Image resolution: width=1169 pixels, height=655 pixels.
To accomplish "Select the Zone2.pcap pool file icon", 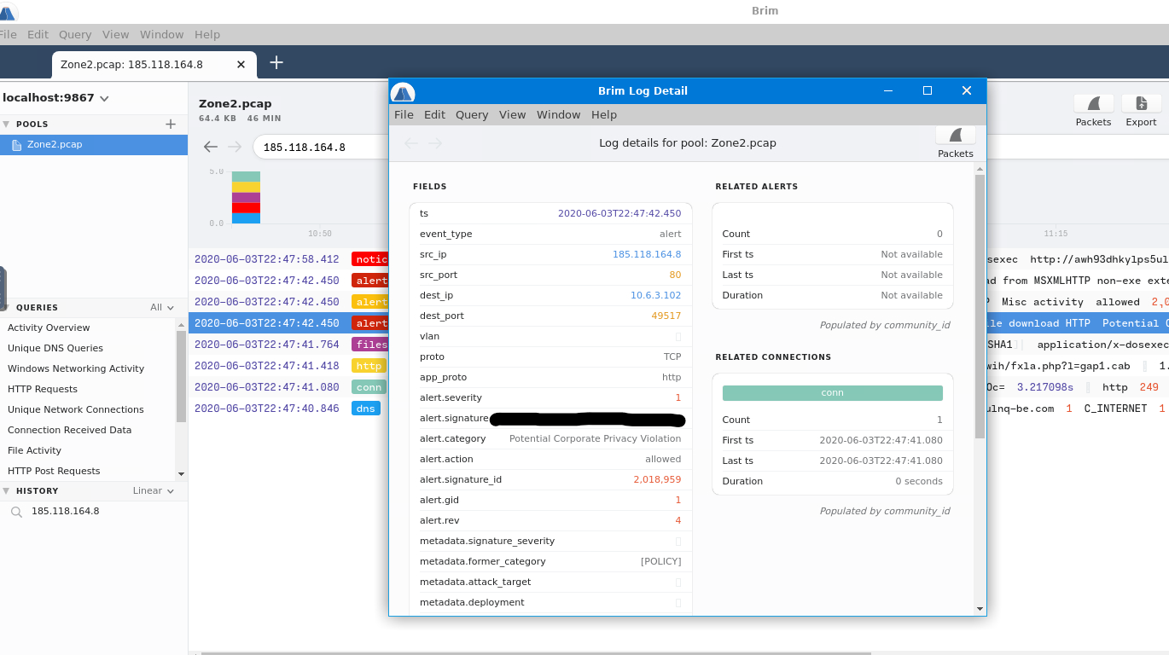I will (16, 145).
